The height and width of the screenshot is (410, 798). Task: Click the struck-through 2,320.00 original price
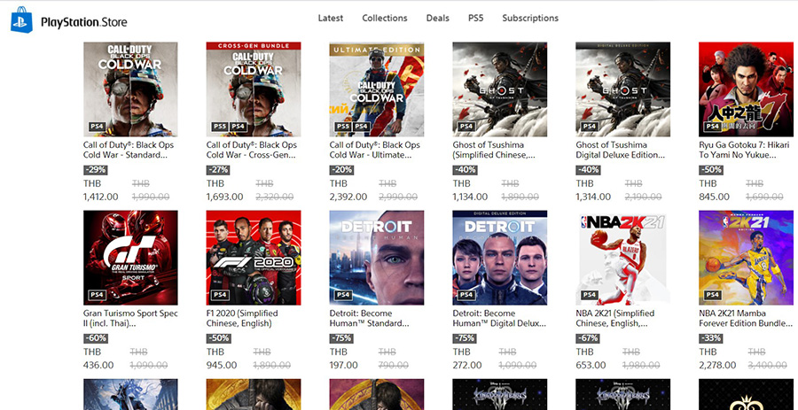pyautogui.click(x=275, y=197)
